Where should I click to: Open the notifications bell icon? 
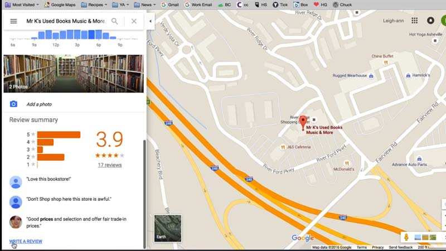(x=430, y=21)
